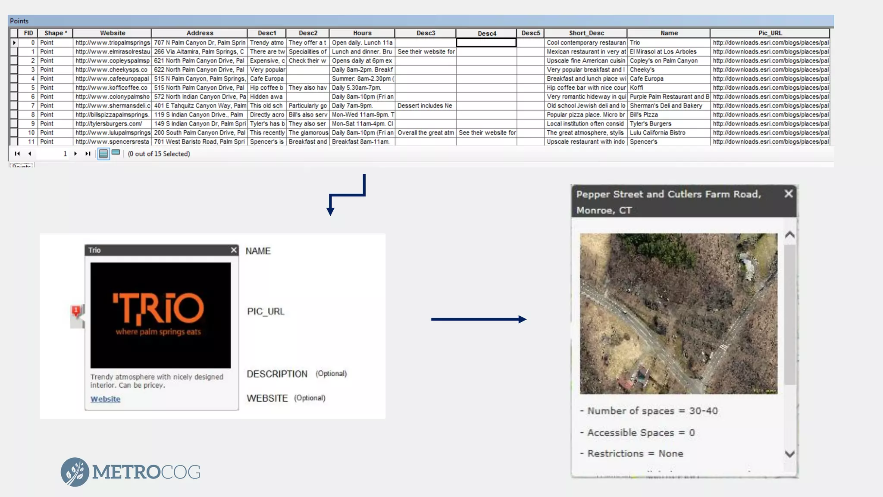883x497 pixels.
Task: Click the Show selected records view button
Action: pos(116,153)
